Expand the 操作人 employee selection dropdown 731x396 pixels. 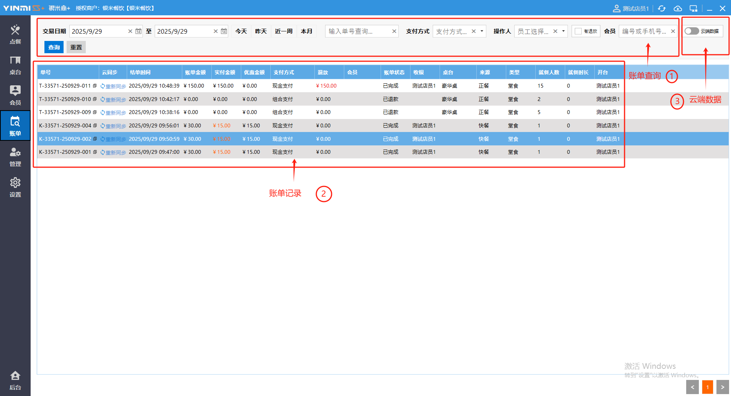tap(563, 31)
